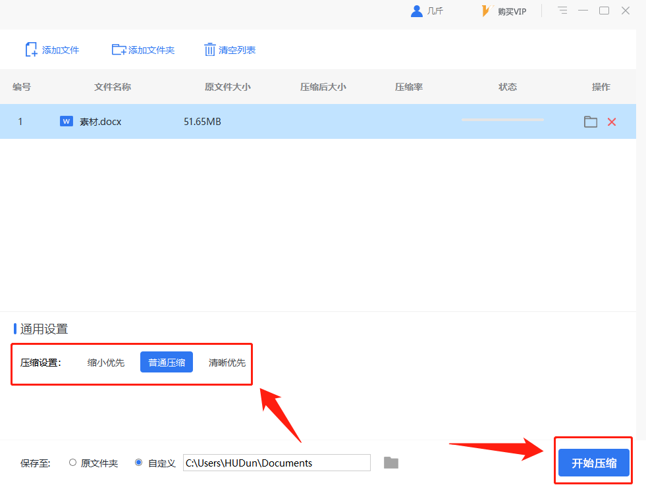Click the 购买VIP link
Image resolution: width=646 pixels, height=485 pixels.
point(512,12)
